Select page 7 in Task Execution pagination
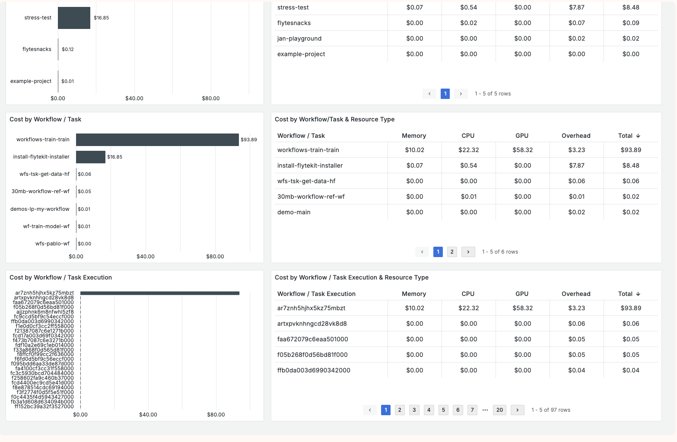 pos(472,410)
